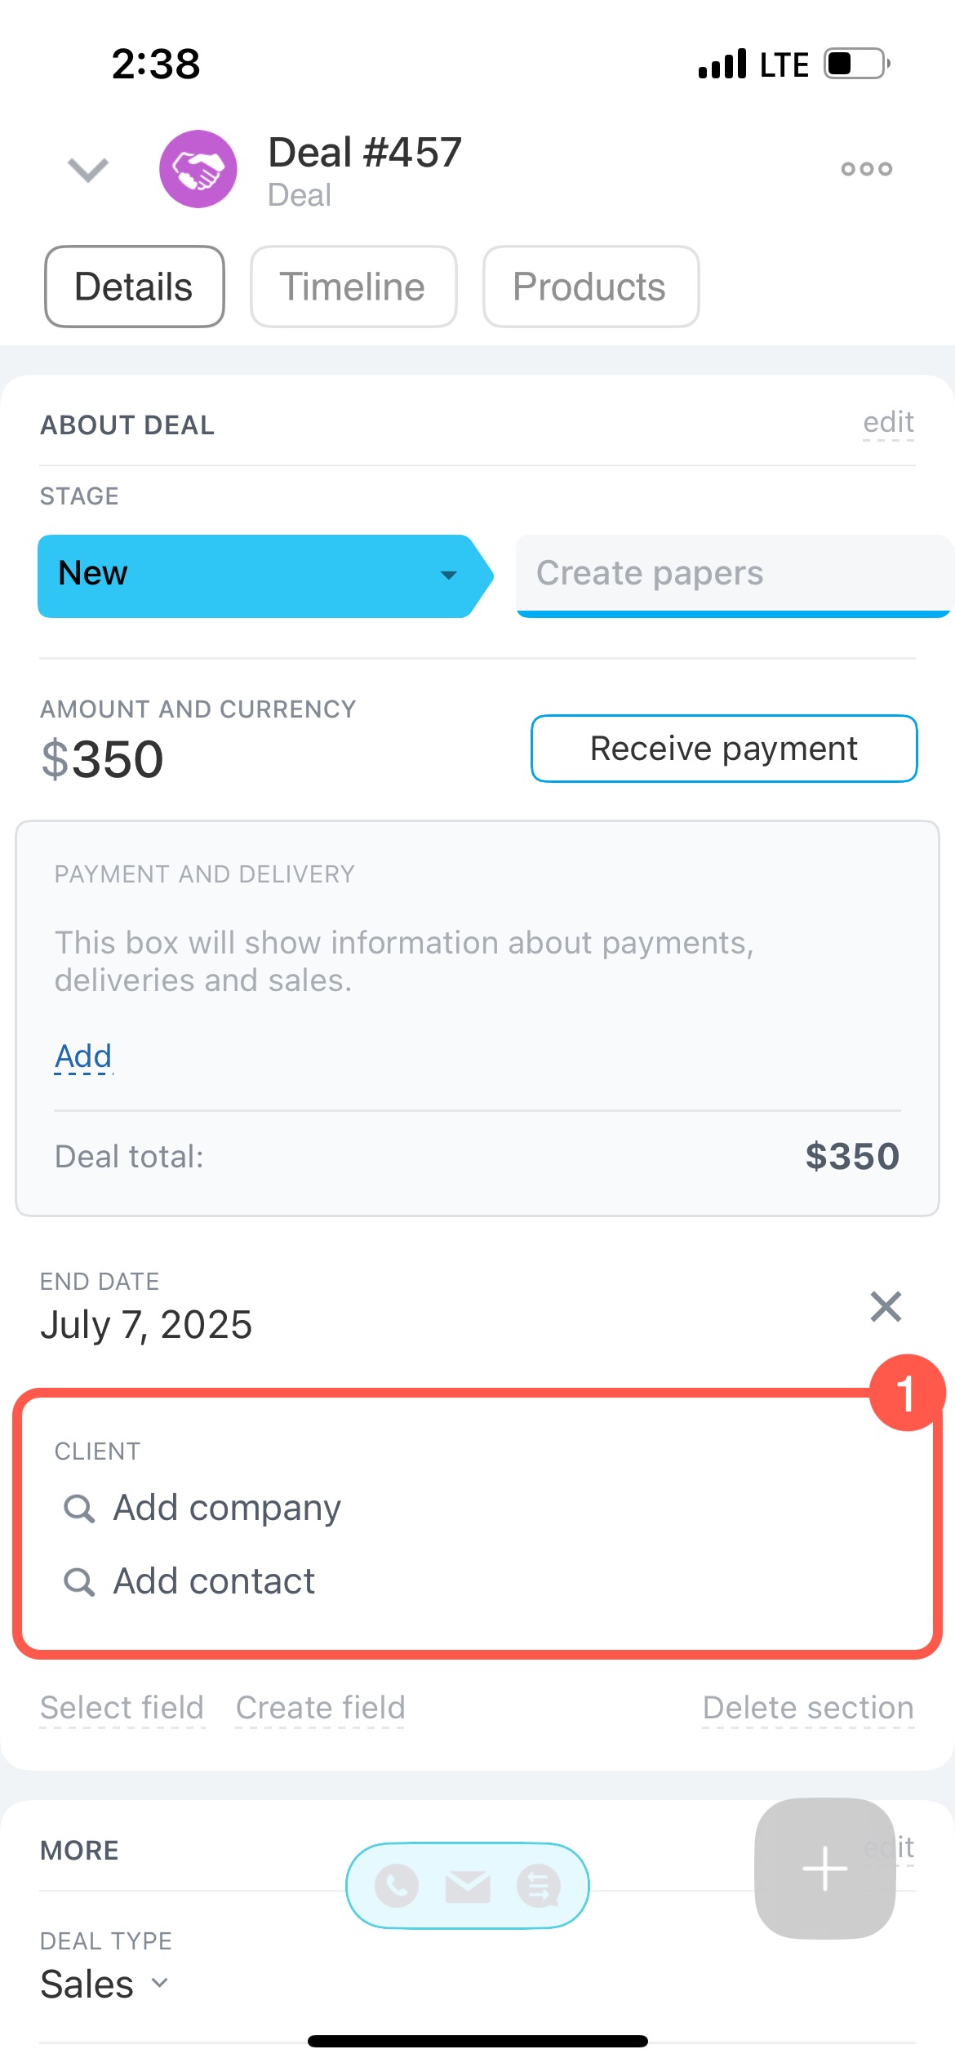955x2067 pixels.
Task: Tap the chat message icon
Action: coord(539,1886)
